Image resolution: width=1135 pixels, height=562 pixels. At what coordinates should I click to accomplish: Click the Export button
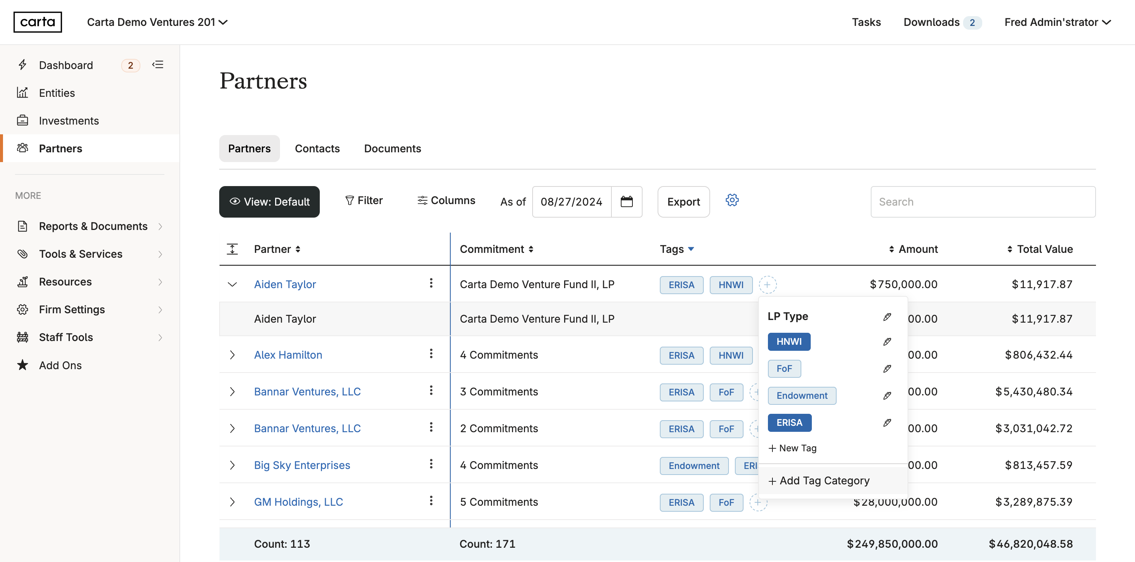point(683,202)
